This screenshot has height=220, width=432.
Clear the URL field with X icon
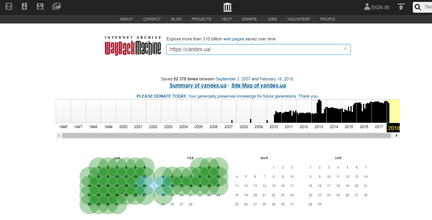click(345, 49)
